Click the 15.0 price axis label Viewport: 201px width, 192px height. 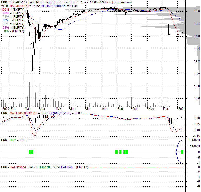point(197,11)
